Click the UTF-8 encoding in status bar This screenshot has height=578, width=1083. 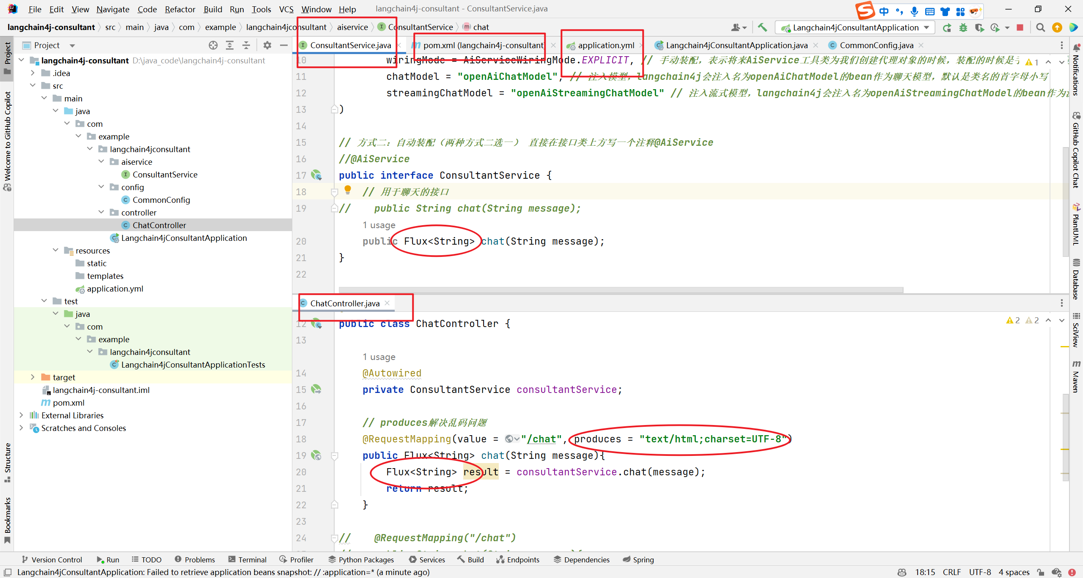click(x=980, y=572)
